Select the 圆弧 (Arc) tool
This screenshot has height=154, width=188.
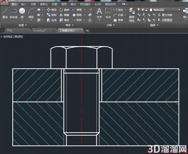click(31, 13)
